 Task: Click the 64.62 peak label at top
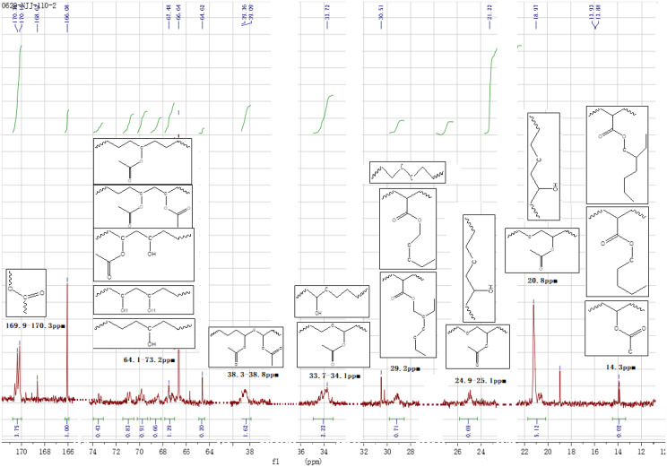tap(203, 18)
